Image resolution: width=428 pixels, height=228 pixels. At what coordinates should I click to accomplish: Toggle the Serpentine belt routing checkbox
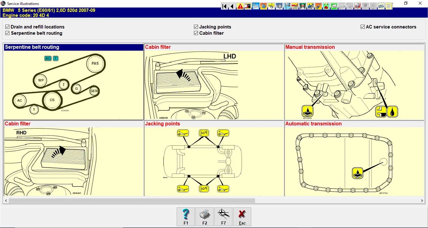[x=8, y=33]
